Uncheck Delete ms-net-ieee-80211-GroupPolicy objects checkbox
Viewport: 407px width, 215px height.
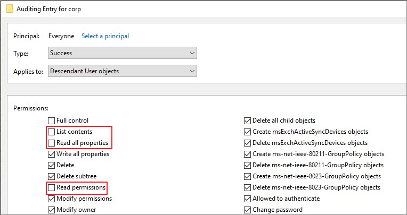[247, 165]
